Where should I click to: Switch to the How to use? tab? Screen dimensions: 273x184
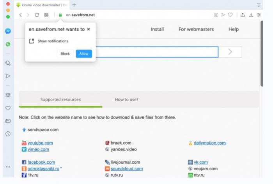click(x=127, y=99)
